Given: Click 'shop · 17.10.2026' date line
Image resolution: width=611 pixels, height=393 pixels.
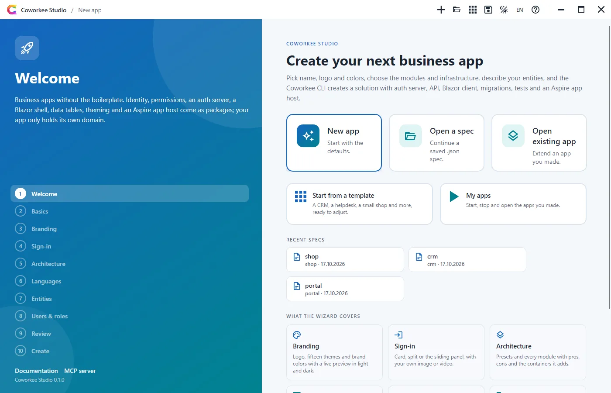Looking at the screenshot, I should [325, 264].
